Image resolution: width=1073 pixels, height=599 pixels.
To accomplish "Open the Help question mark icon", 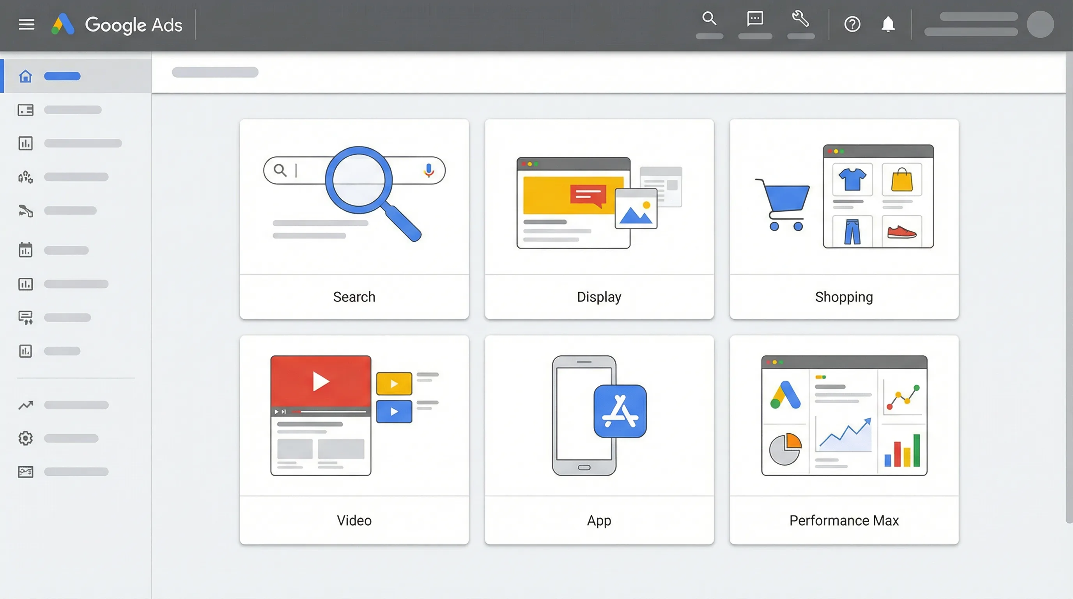I will pyautogui.click(x=853, y=24).
